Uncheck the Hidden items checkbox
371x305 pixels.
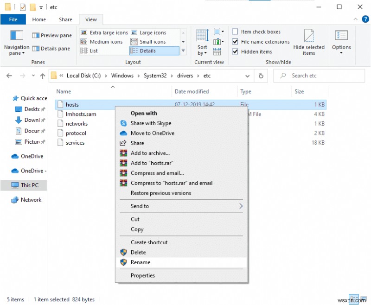[x=235, y=51]
